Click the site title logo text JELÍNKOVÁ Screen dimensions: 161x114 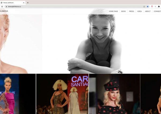tap(4, 11)
